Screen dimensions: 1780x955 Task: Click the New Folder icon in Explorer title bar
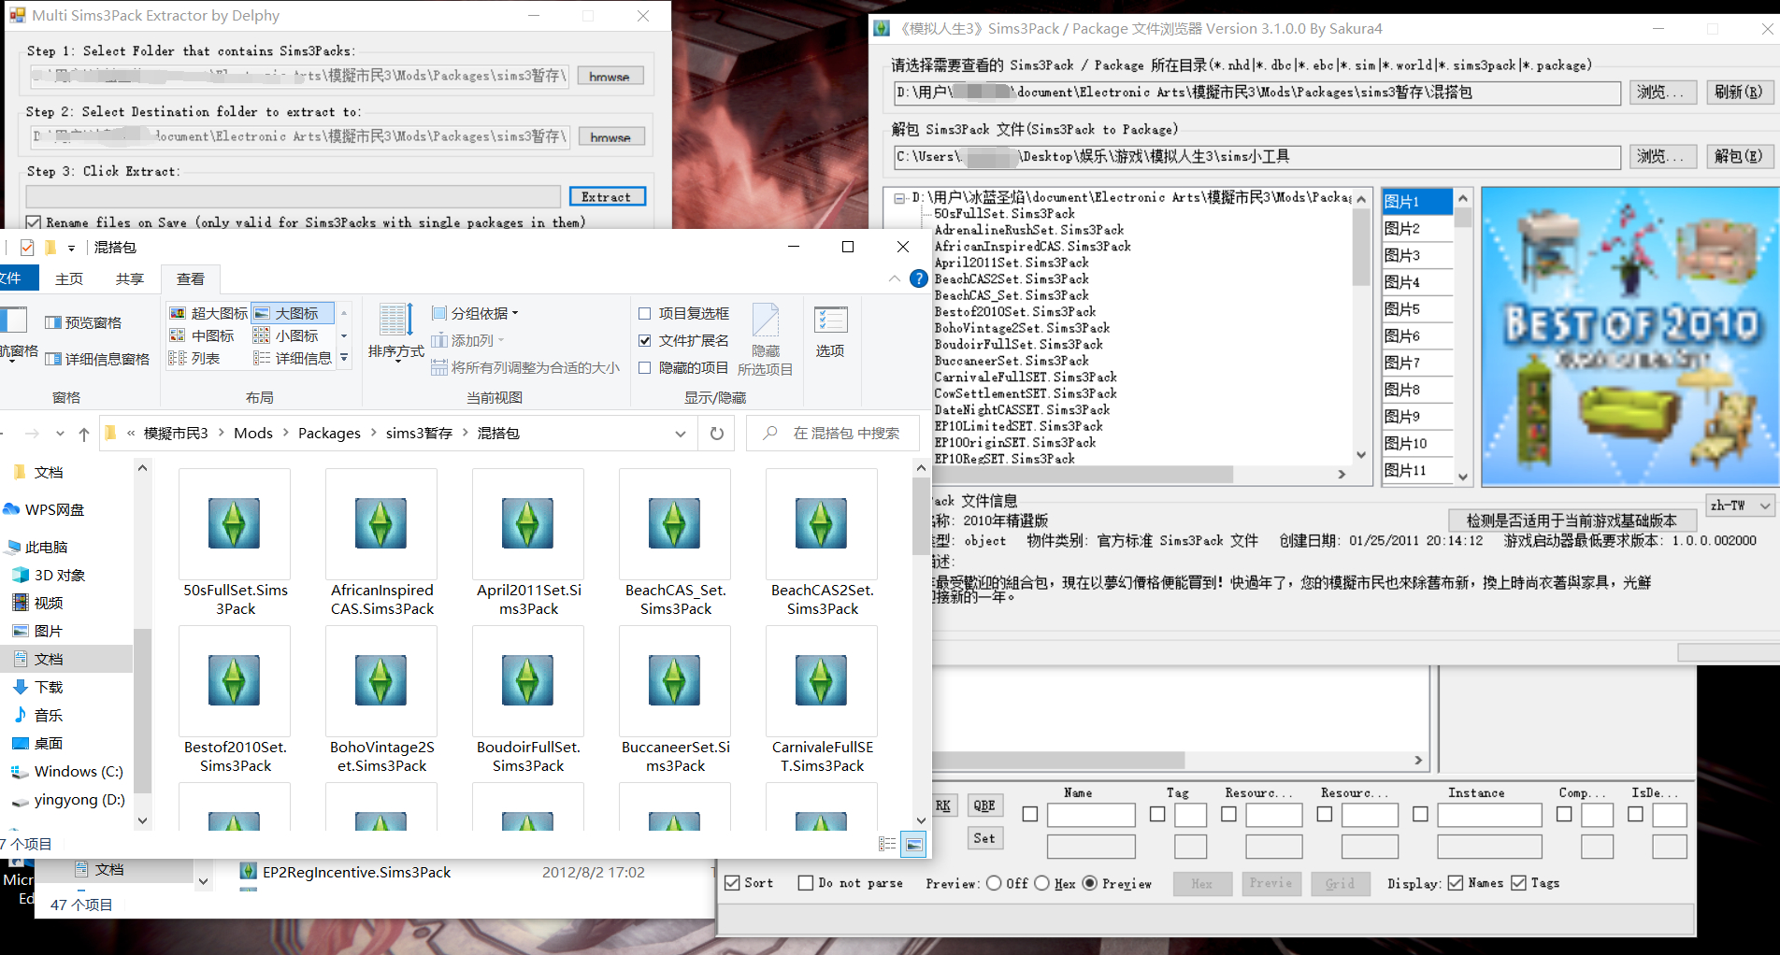[x=50, y=248]
